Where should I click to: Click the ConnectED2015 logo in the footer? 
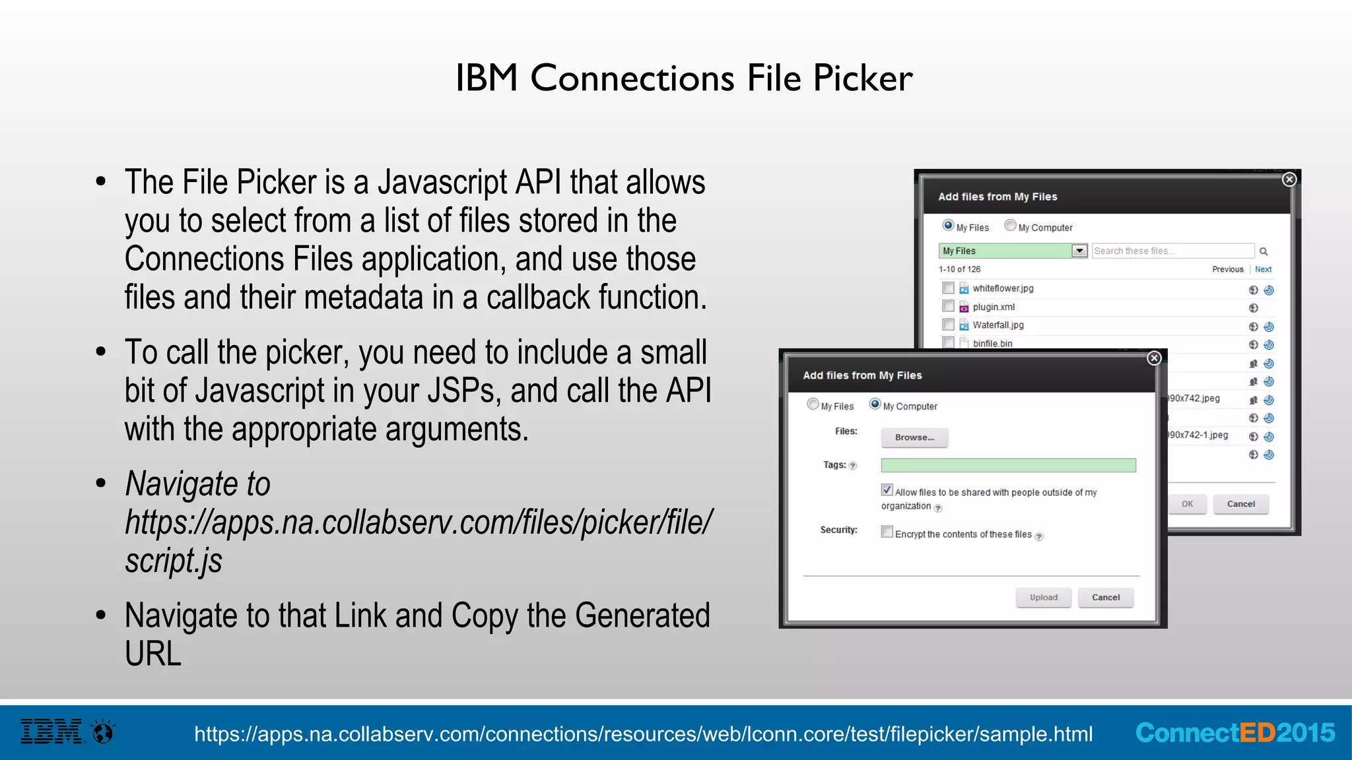(1235, 732)
